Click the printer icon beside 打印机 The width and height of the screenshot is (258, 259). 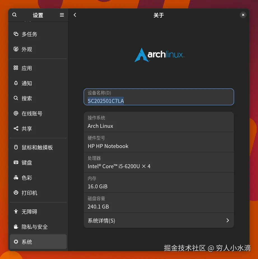click(x=16, y=193)
